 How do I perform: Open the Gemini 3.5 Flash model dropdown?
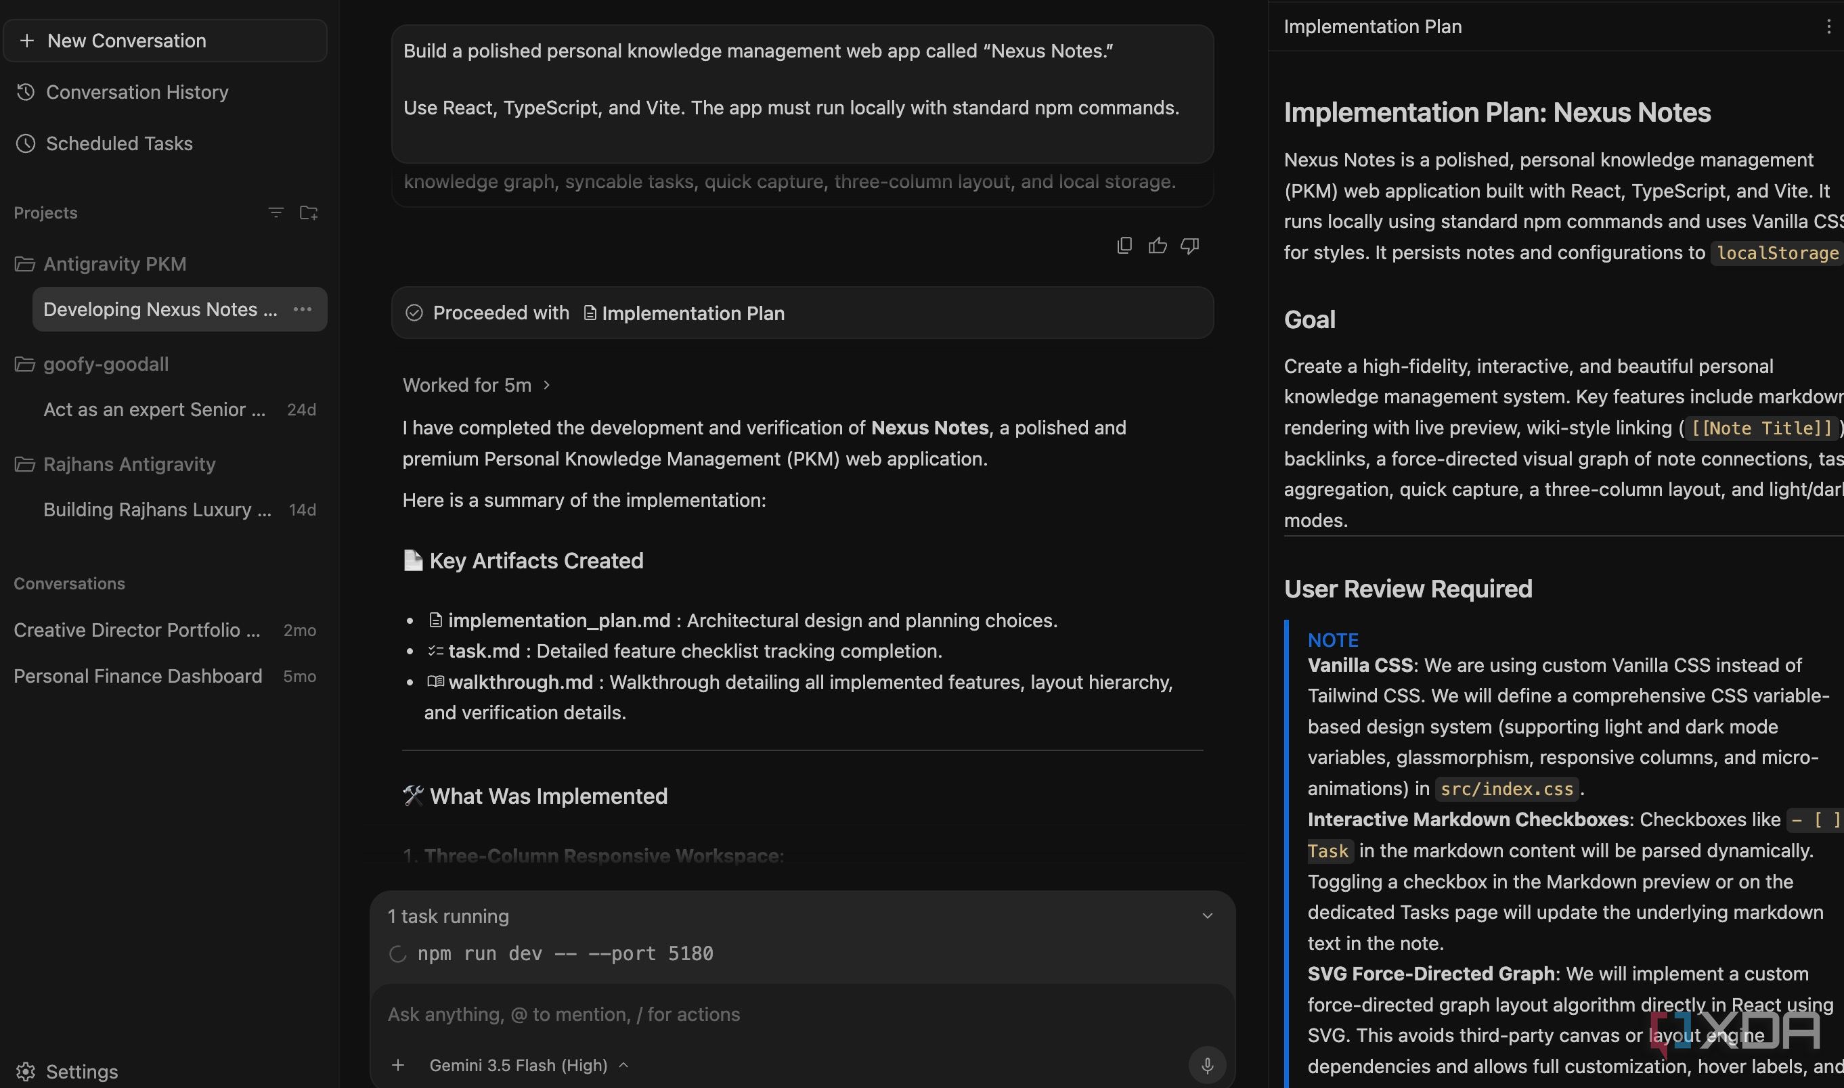[528, 1064]
